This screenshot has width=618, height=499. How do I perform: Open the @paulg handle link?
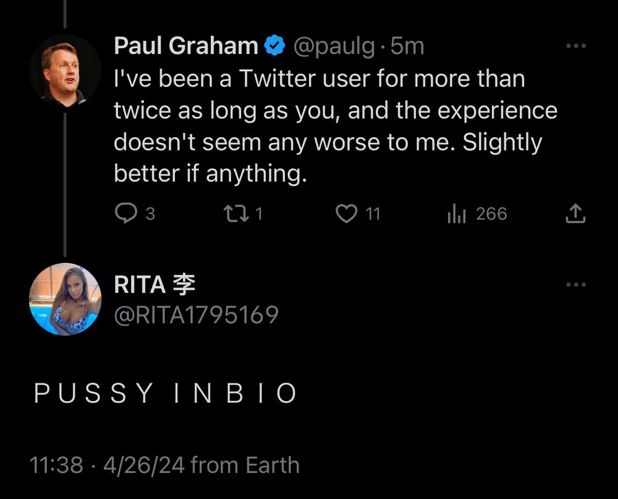tap(334, 46)
